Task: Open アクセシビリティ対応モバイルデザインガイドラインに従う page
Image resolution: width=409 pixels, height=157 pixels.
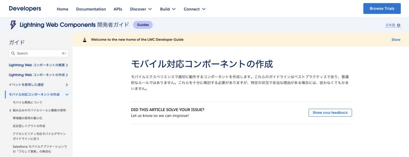Action: click(39, 136)
